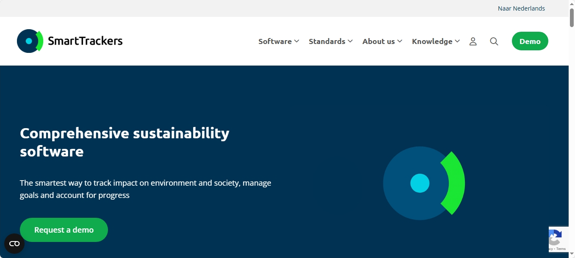This screenshot has width=575, height=258.
Task: Click the scrollbar down arrow
Action: (572, 254)
